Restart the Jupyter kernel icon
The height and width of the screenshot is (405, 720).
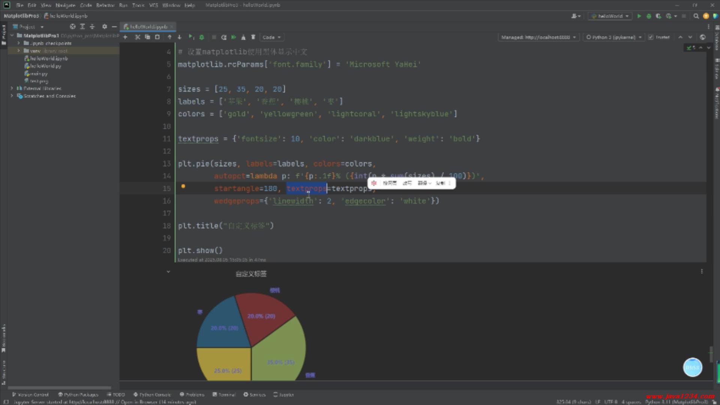click(224, 37)
